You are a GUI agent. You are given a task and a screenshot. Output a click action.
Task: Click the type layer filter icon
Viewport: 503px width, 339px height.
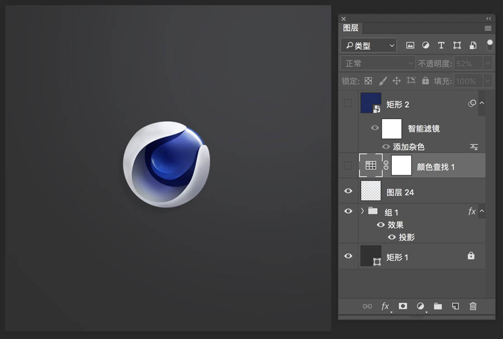tap(441, 45)
